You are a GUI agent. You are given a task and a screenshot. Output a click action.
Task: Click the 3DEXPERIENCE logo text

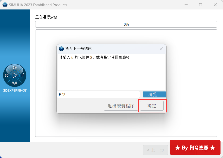(x=15, y=90)
